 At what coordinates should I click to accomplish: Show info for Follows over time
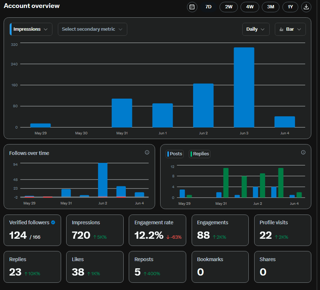click(x=147, y=152)
